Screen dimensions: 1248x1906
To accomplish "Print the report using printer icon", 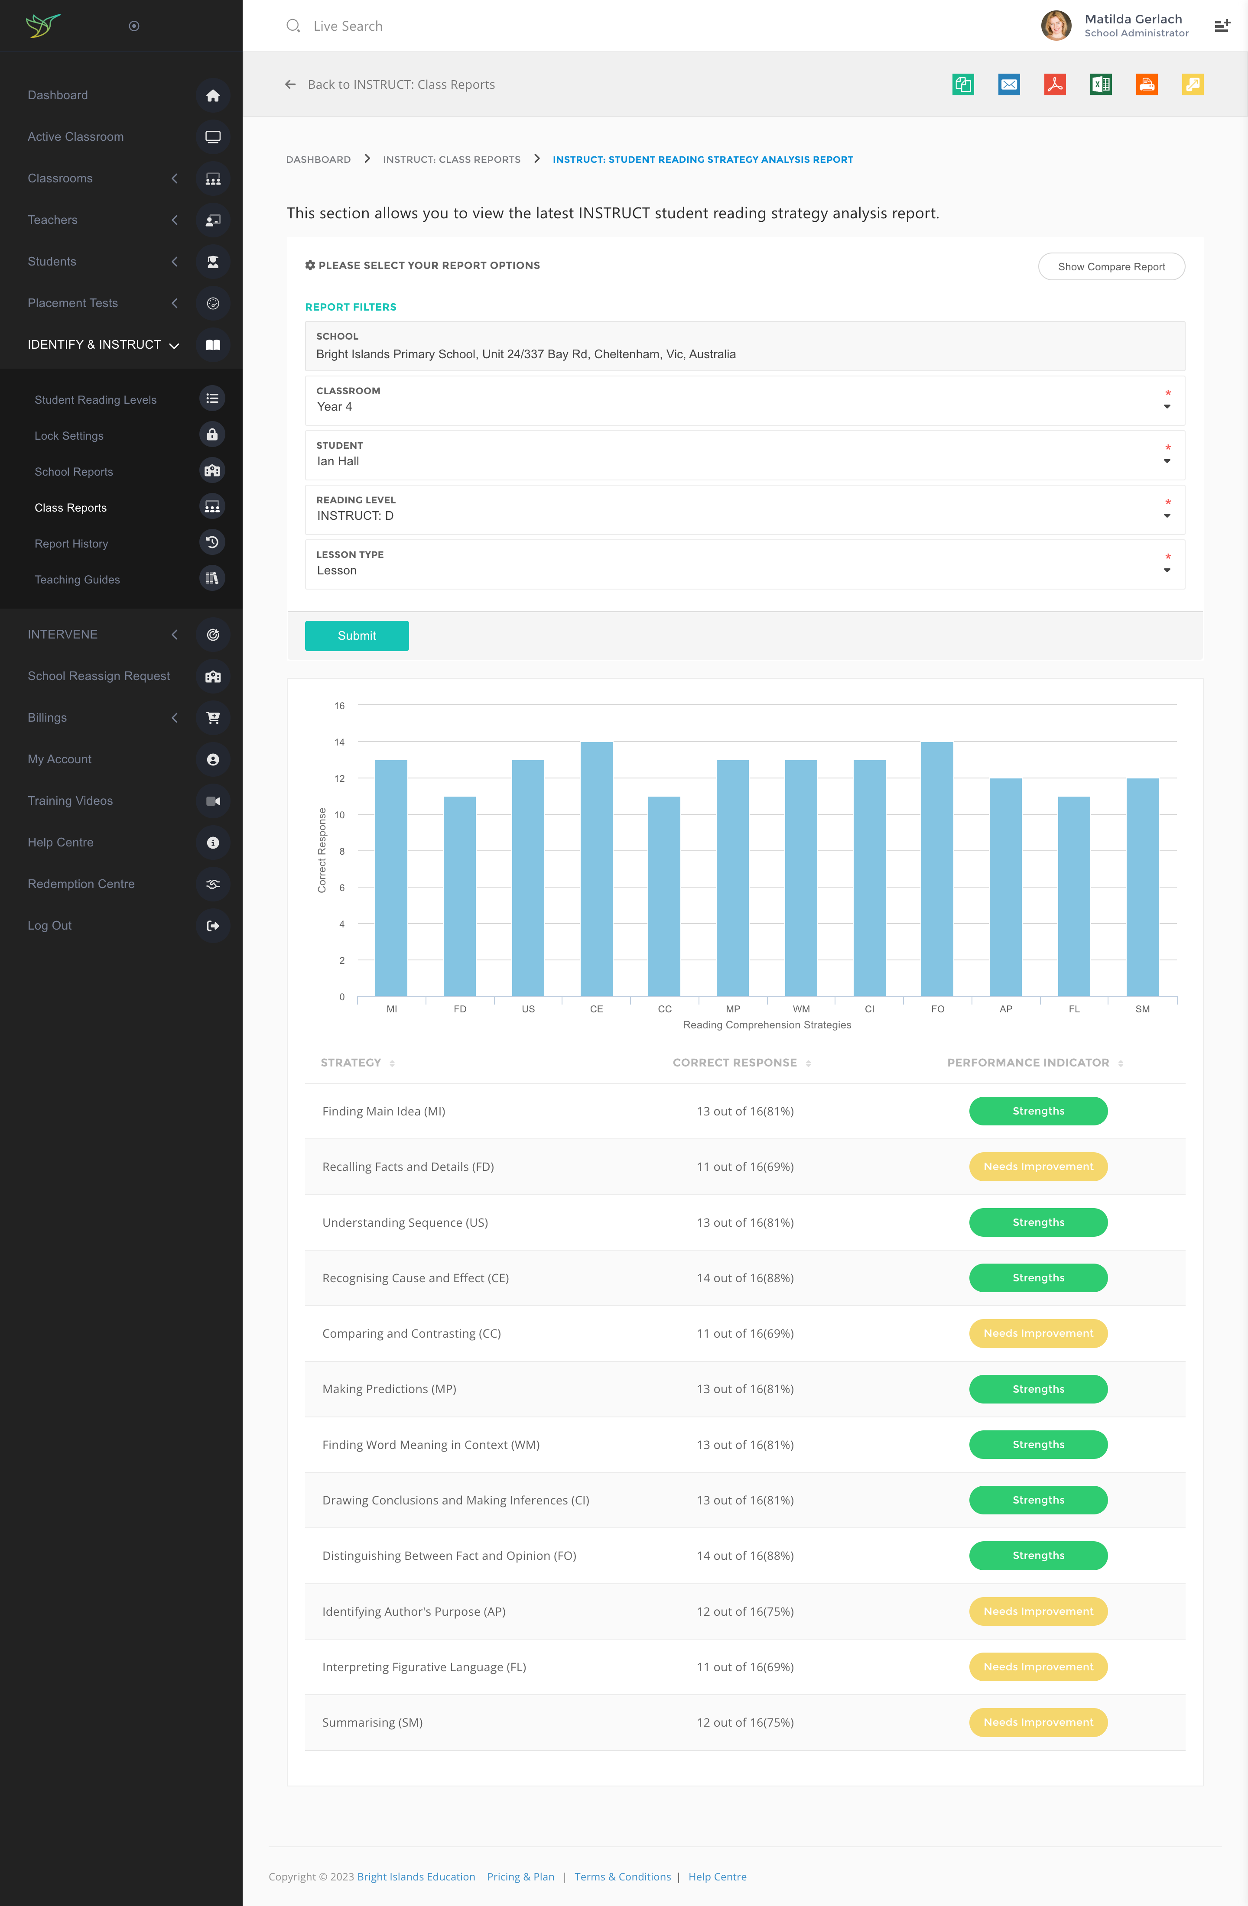I will click(x=1146, y=84).
